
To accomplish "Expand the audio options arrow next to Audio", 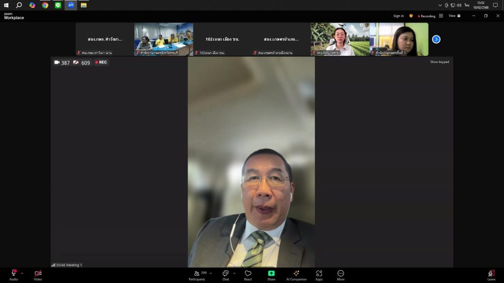I will (x=22, y=273).
